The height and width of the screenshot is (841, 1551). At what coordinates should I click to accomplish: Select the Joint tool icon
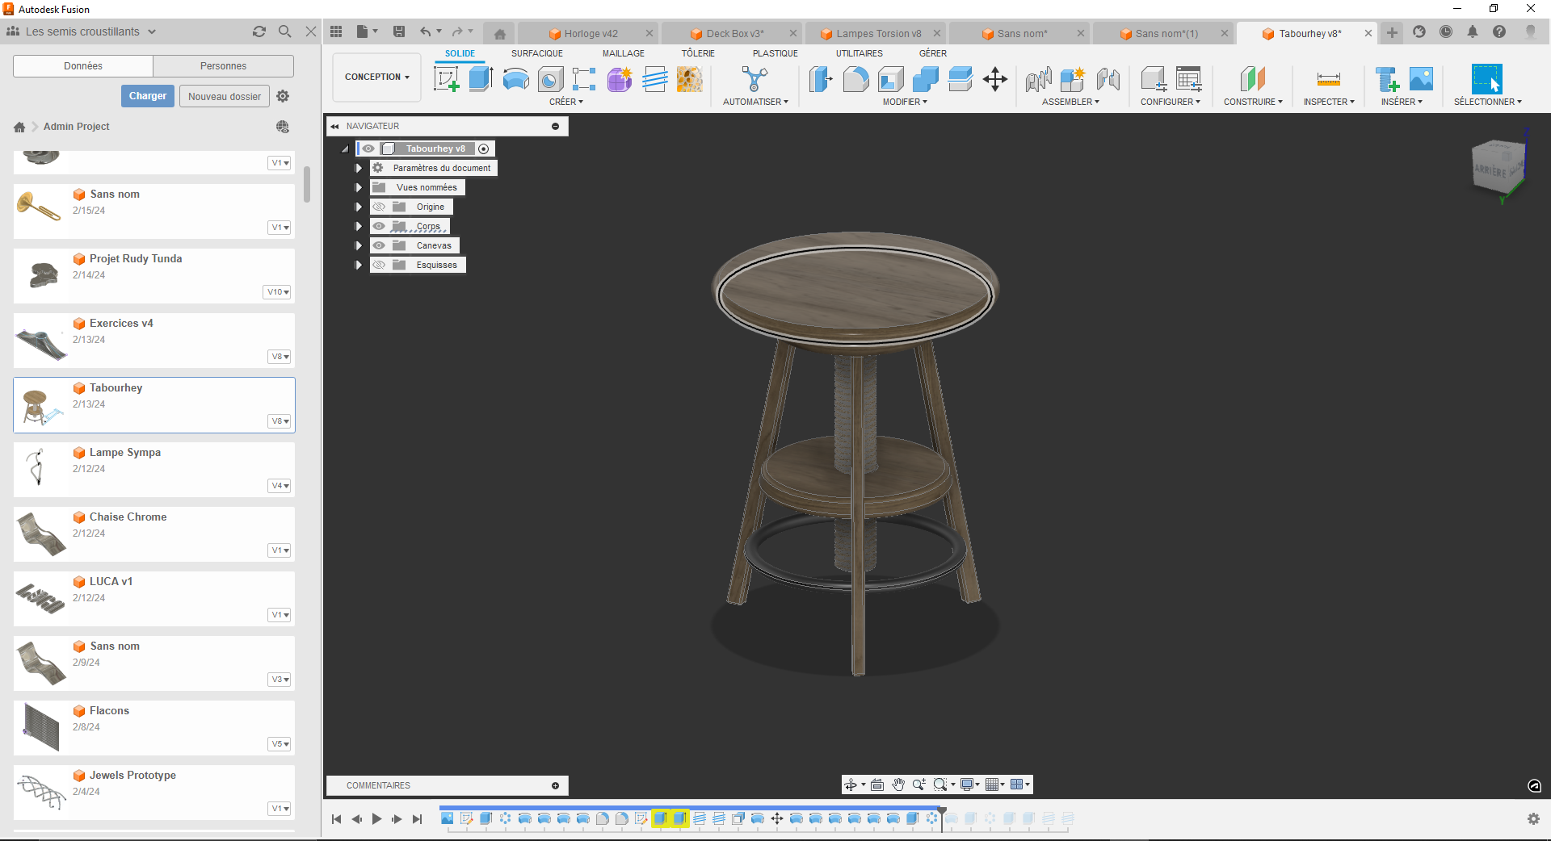1108,79
